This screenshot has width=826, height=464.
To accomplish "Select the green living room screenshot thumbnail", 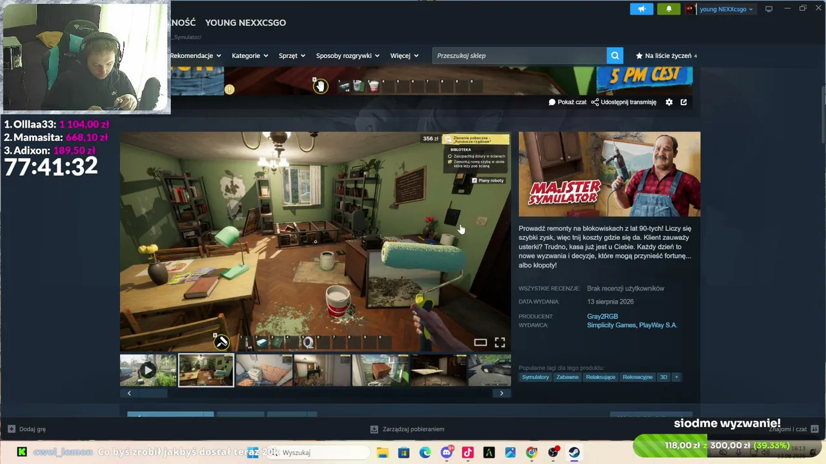I will [x=206, y=370].
